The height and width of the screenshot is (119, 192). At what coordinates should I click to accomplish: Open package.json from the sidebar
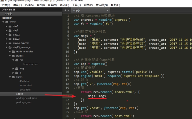pyautogui.click(x=24, y=102)
